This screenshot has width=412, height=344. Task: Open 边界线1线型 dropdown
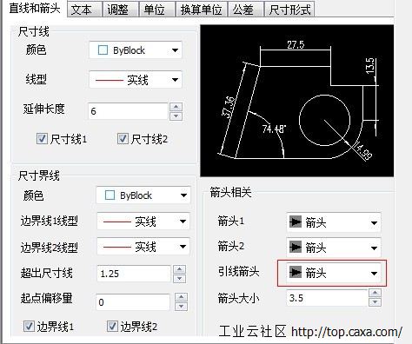click(143, 222)
